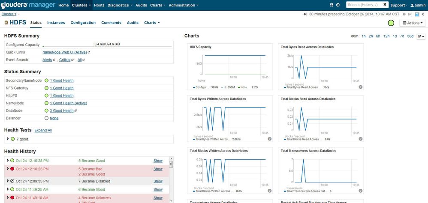
Task: Open the chart edit dropdown
Action: pos(421,36)
